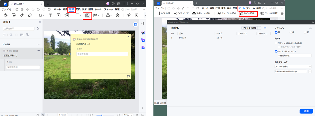This screenshot has height=116, width=315.
Task: Open ツール tab in right window
Action: 242,8
